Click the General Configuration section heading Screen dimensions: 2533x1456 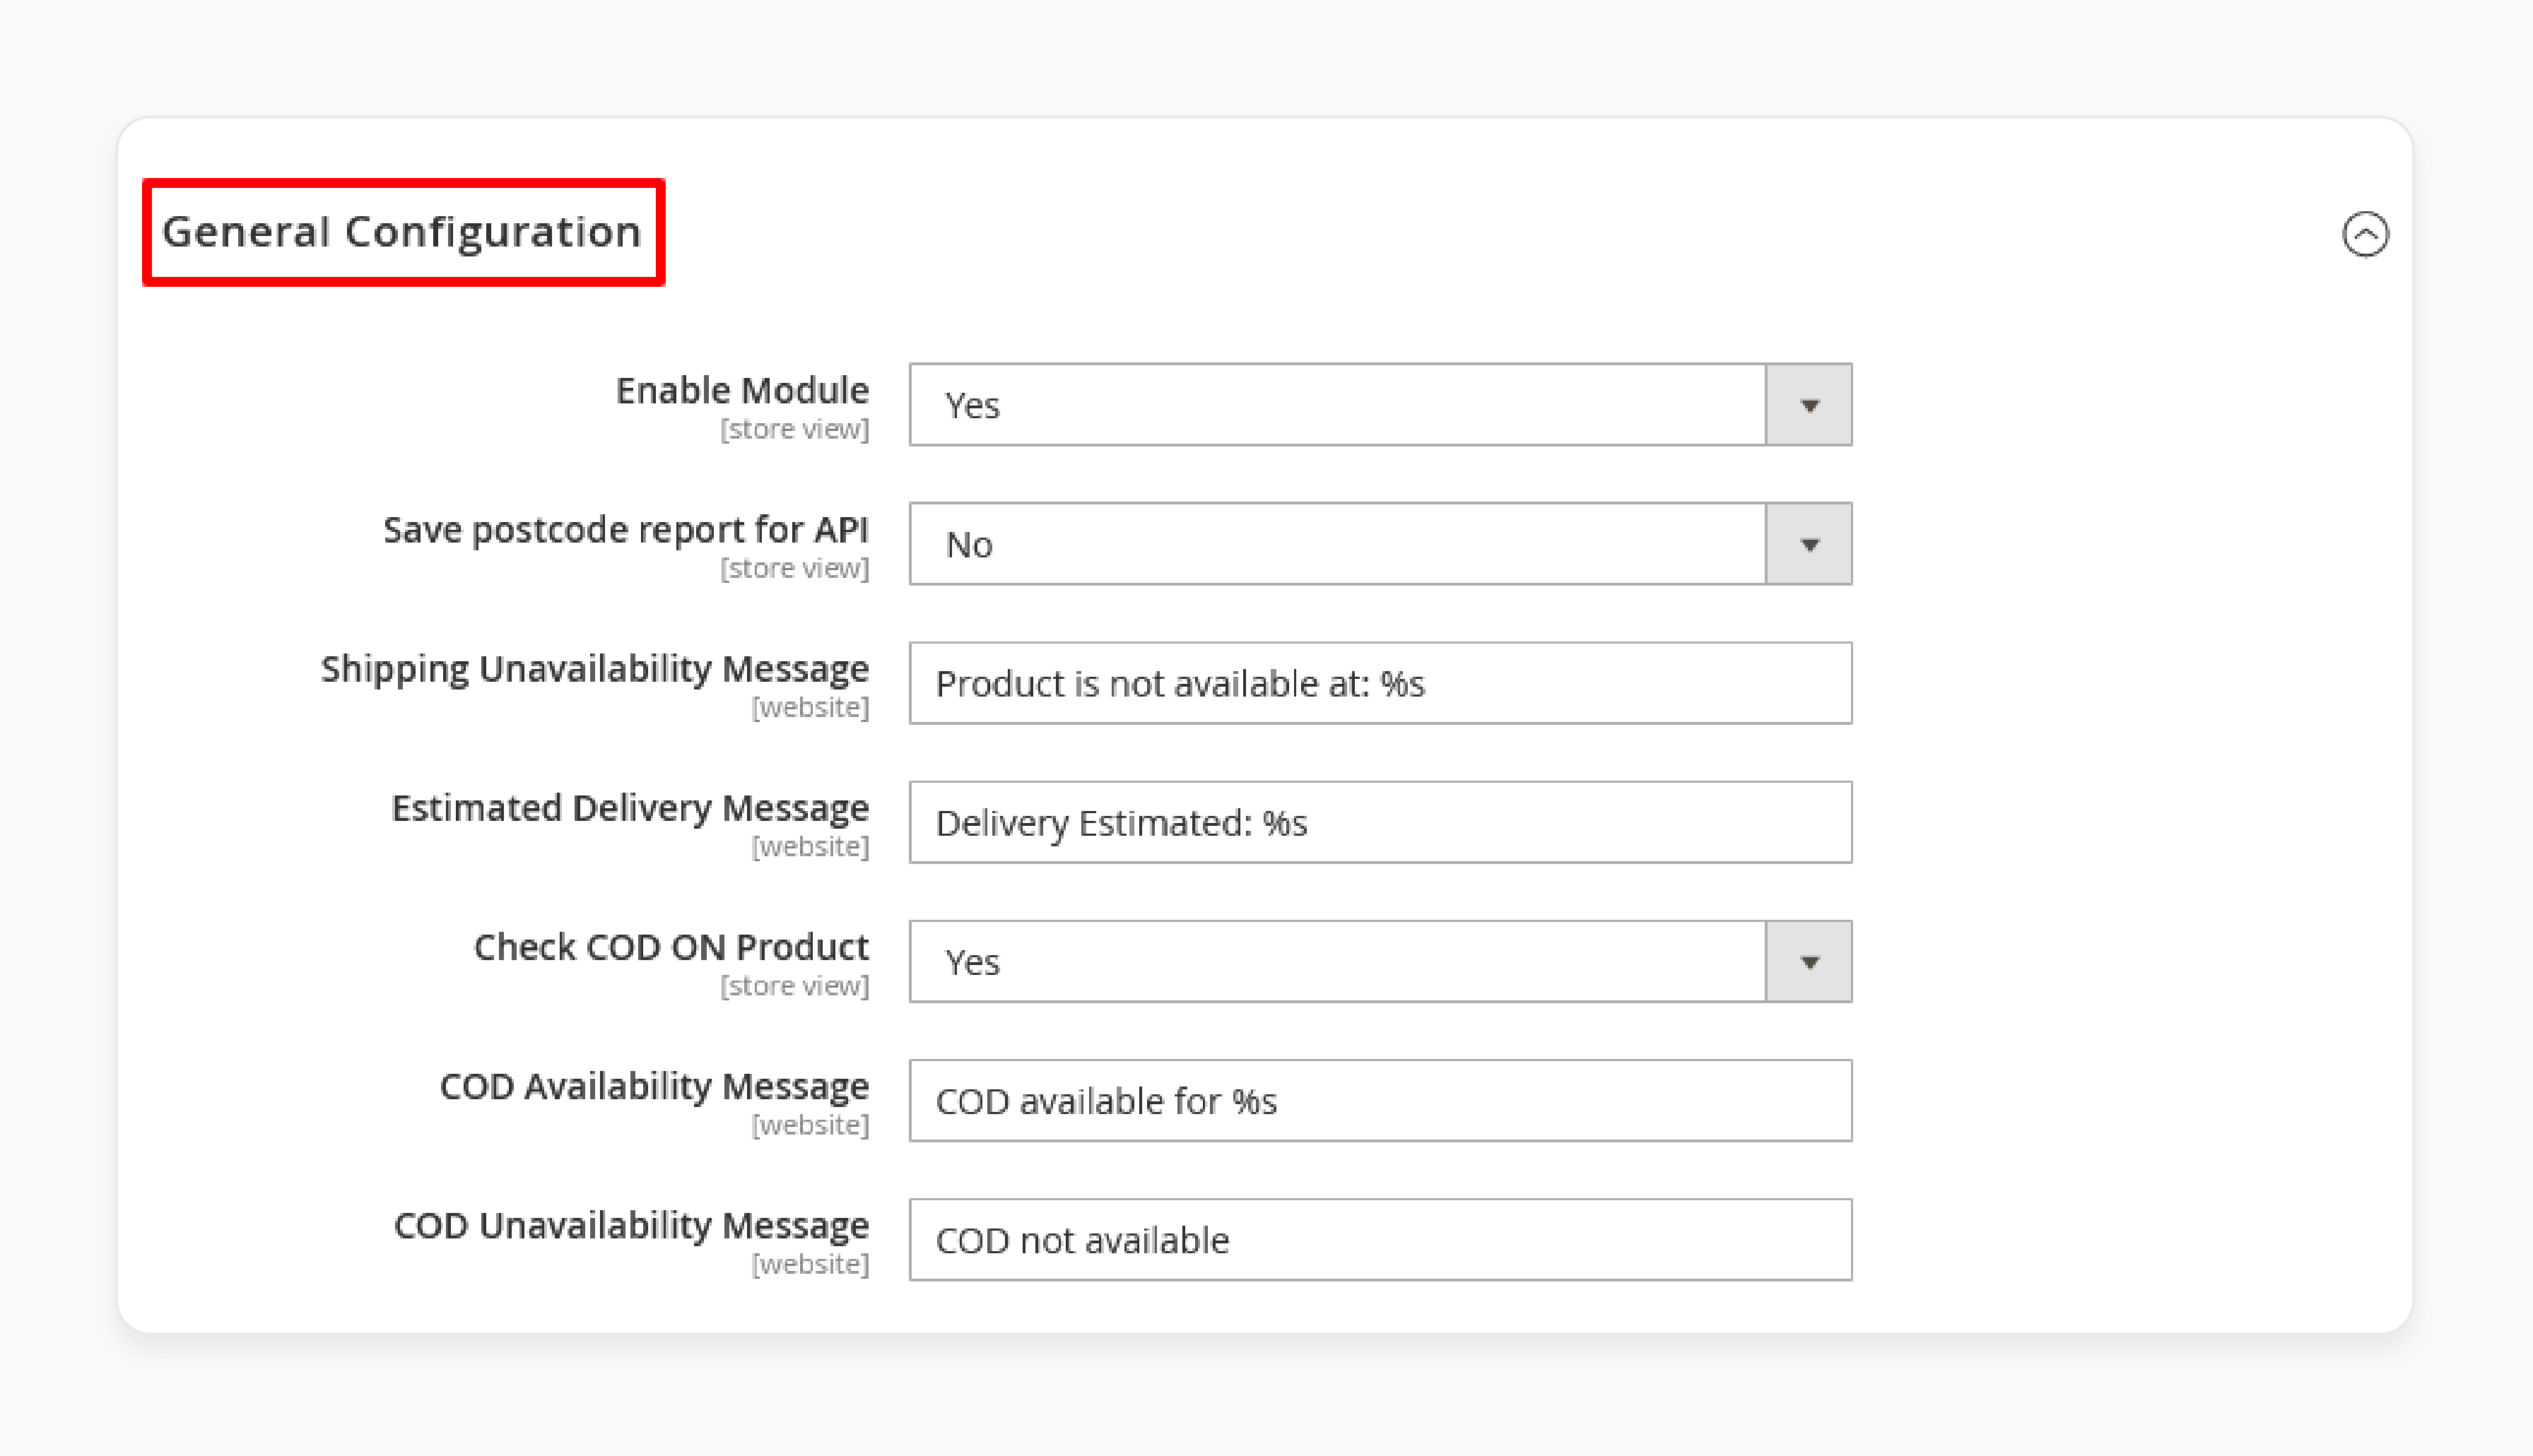[x=401, y=232]
